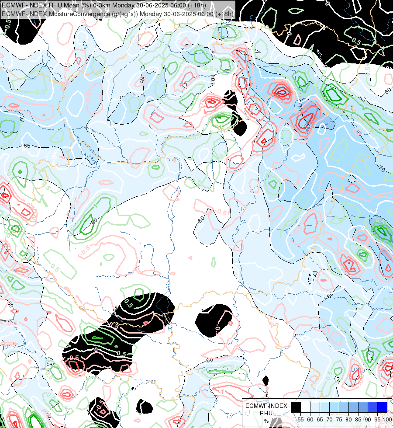Pick the black legend swatch below 55%
Screen dimensions: 393x428
(296, 407)
